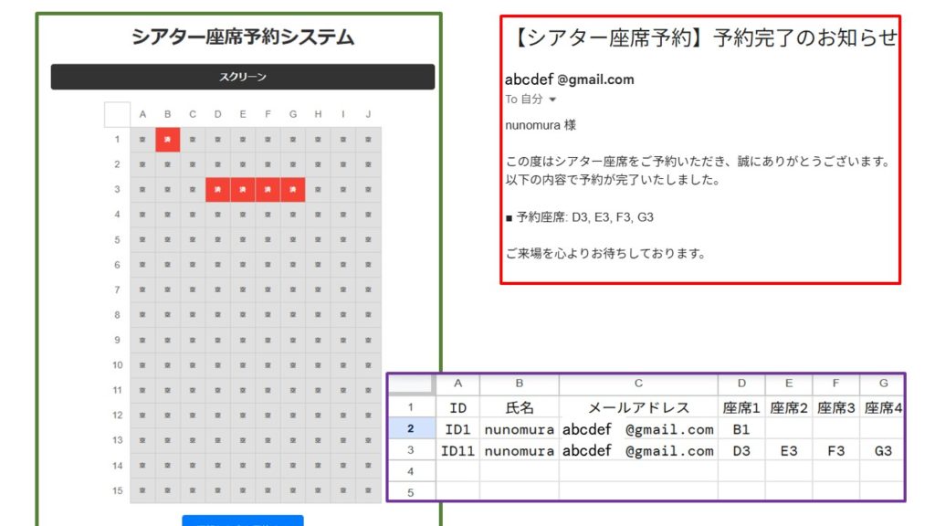Image resolution: width=935 pixels, height=526 pixels.
Task: Pick empty seat J15 in bottom-right of grid
Action: click(x=368, y=490)
